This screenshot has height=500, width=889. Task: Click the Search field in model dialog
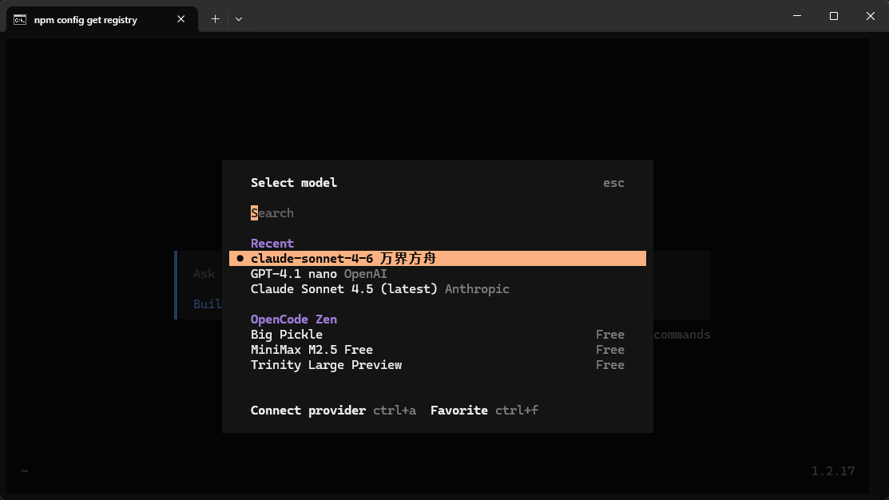319,213
